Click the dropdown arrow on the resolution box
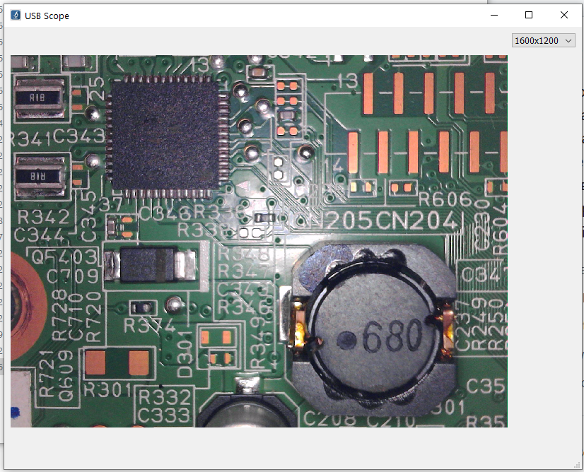The height and width of the screenshot is (472, 584). click(566, 40)
